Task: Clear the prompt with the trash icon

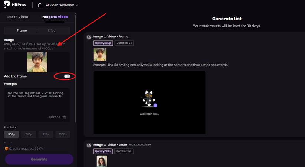Action: 64,117
